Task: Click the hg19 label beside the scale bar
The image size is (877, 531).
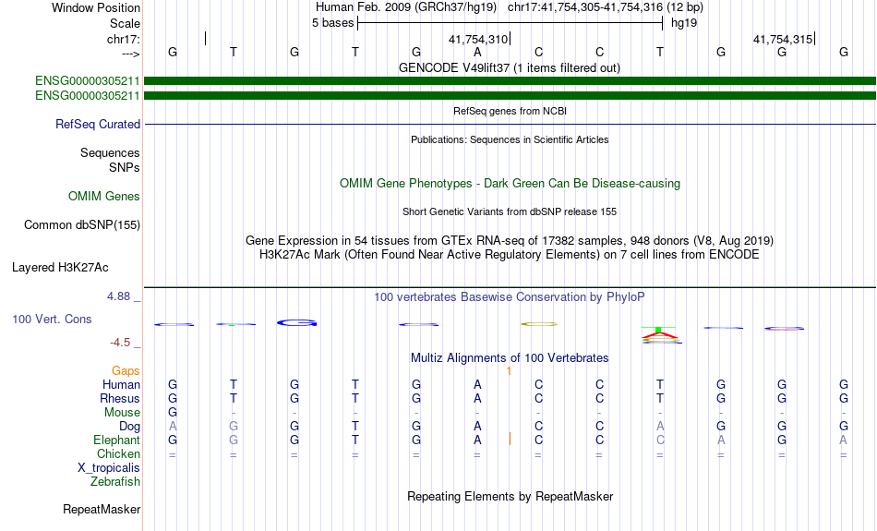Action: pyautogui.click(x=684, y=23)
